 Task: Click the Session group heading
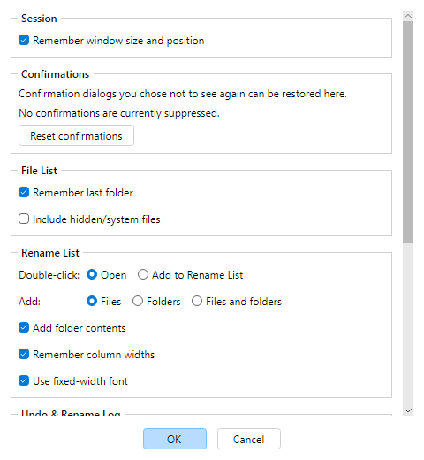pyautogui.click(x=39, y=19)
